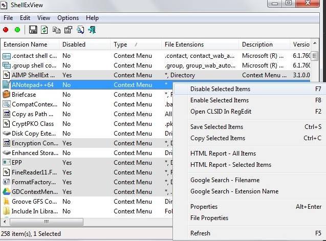Click the '258 item(s), 1 Selected' status text

(31, 234)
